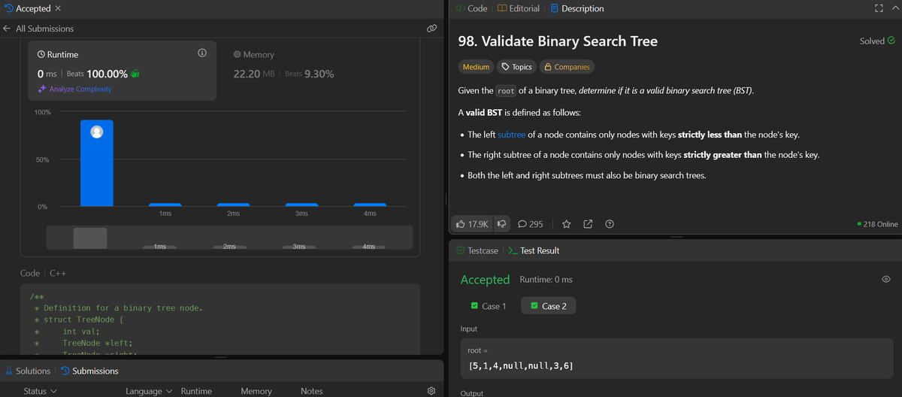The height and width of the screenshot is (397, 902).
Task: Share the problem via external link icon
Action: [x=589, y=224]
